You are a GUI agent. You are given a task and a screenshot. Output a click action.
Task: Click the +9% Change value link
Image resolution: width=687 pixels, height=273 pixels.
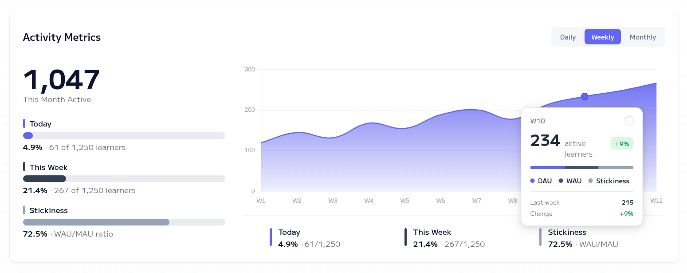click(x=626, y=214)
